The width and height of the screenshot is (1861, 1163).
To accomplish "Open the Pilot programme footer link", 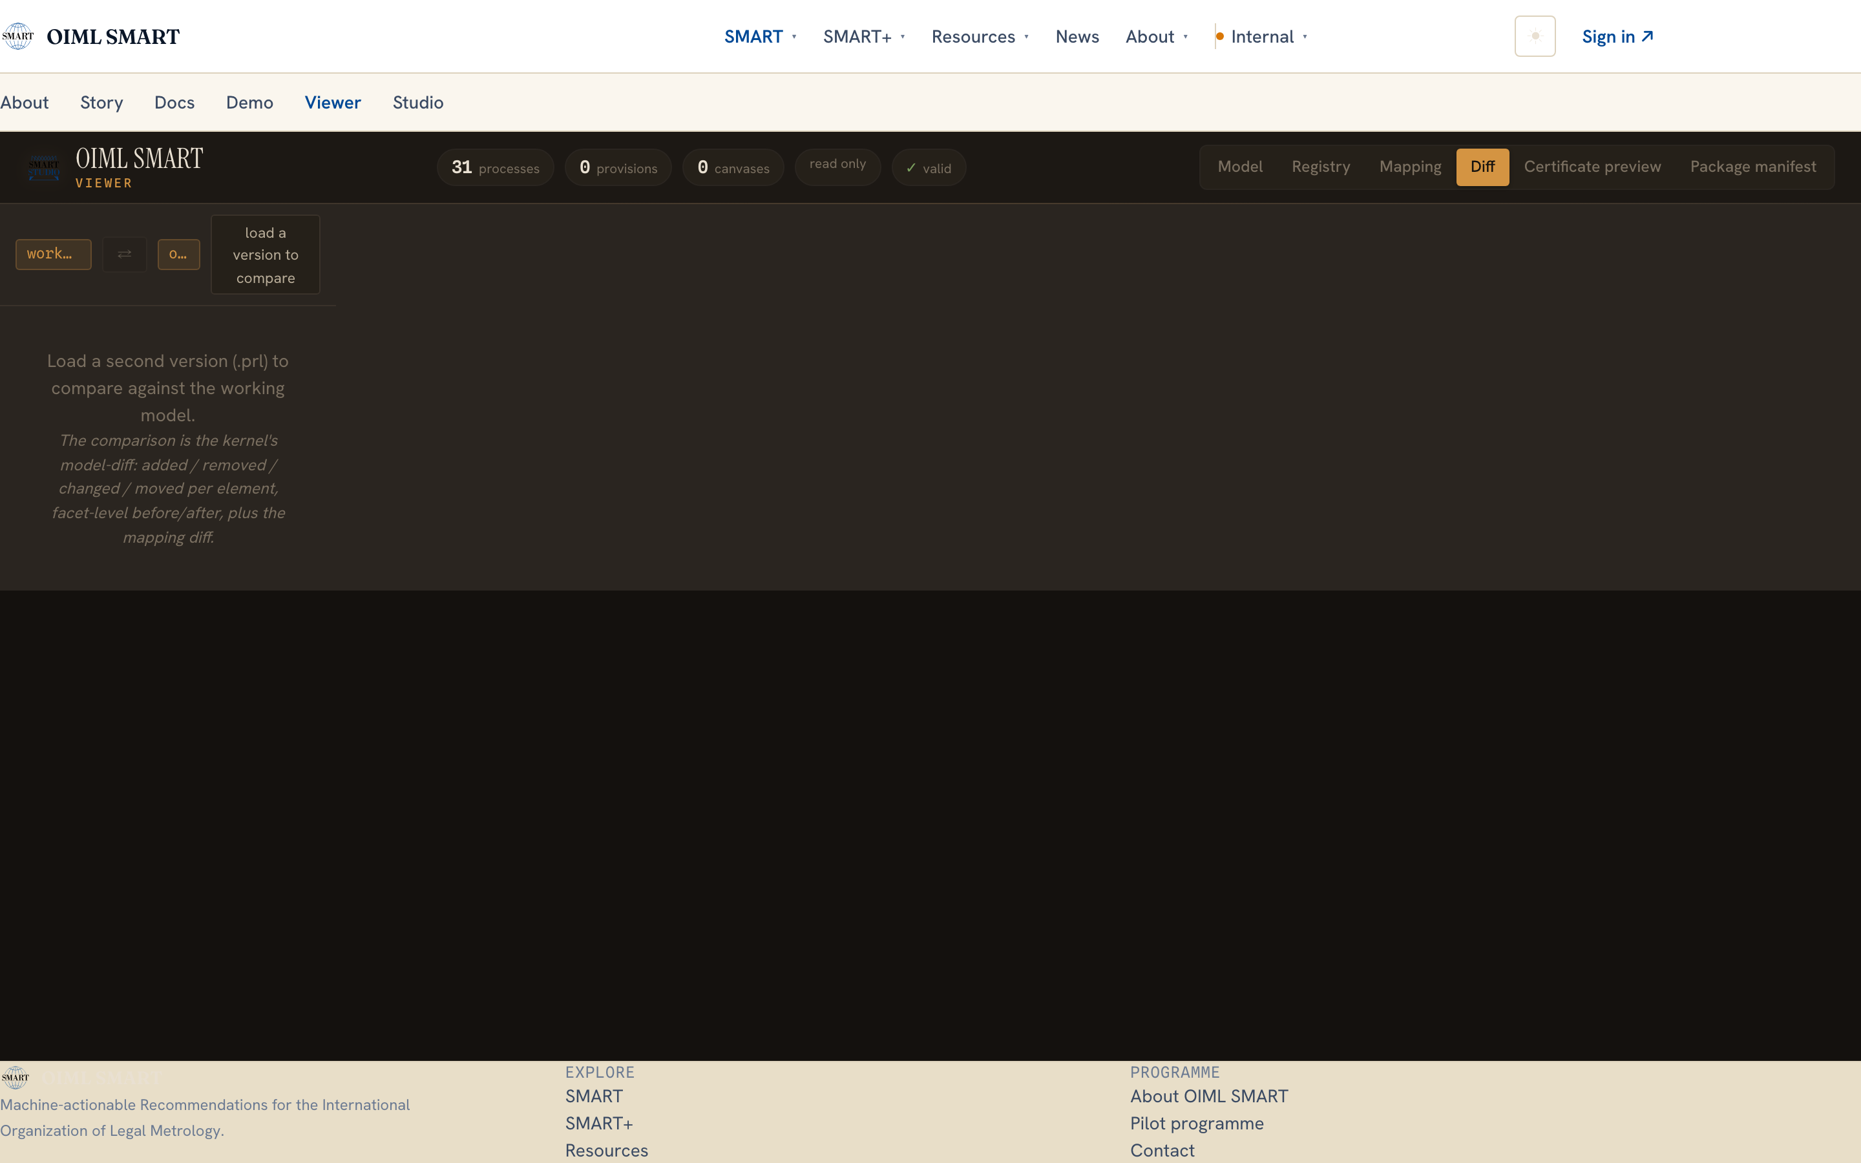I will coord(1197,1123).
